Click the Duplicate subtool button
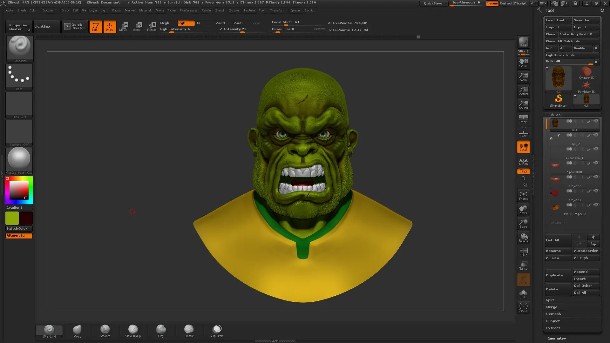610x343 pixels. click(x=558, y=275)
